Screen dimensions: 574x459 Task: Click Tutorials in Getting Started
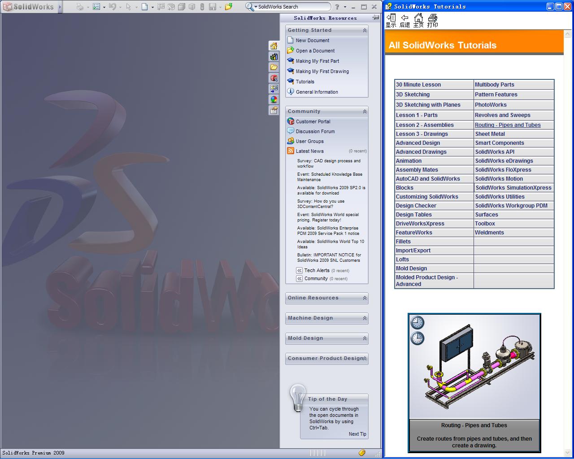pos(305,82)
